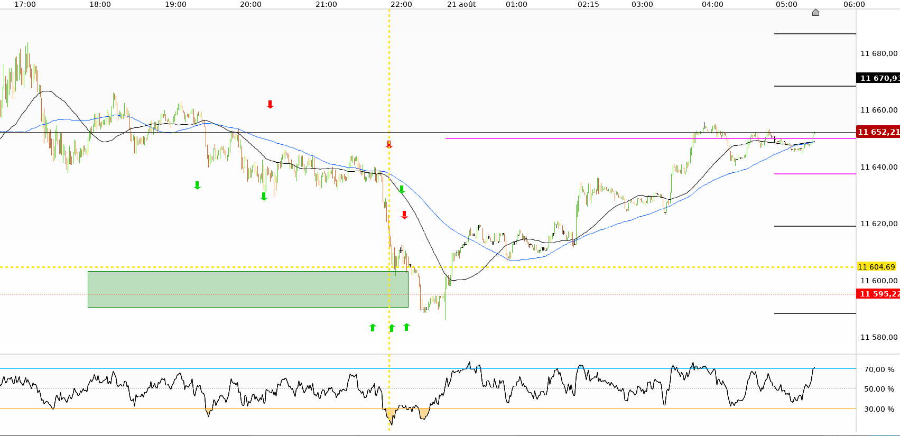
Task: Click the 17:00 time axis label
Action: (x=25, y=4)
